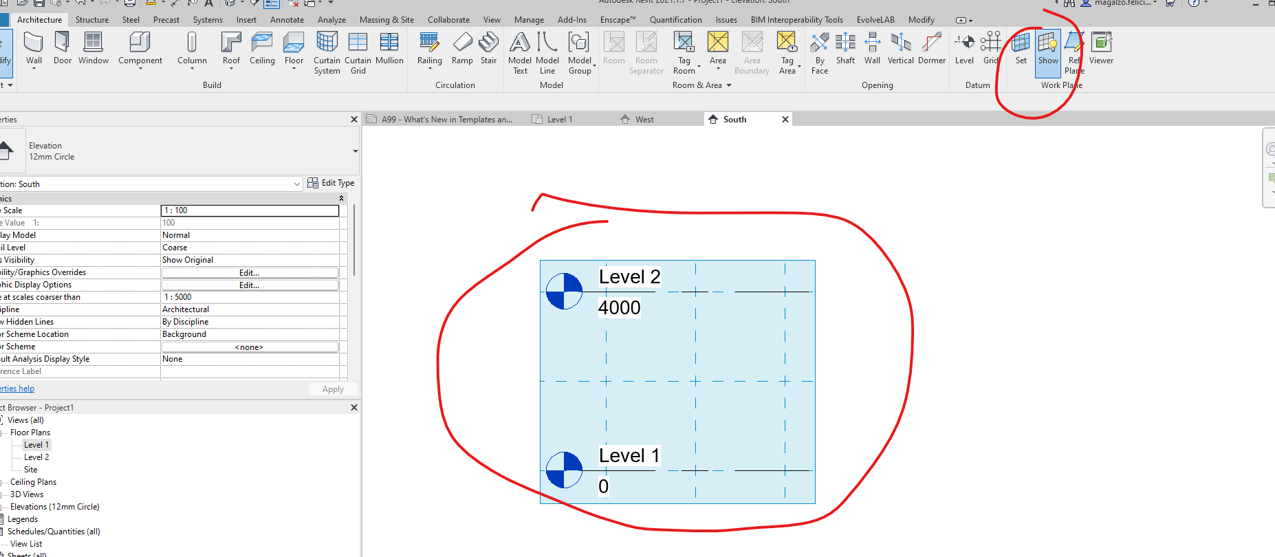Screen dimensions: 1275x557
Task: Select the Area tool
Action: click(x=717, y=50)
